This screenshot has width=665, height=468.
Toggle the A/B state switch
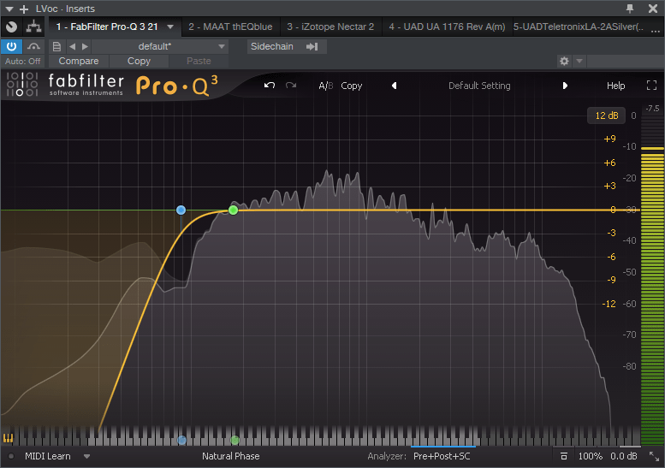click(325, 86)
